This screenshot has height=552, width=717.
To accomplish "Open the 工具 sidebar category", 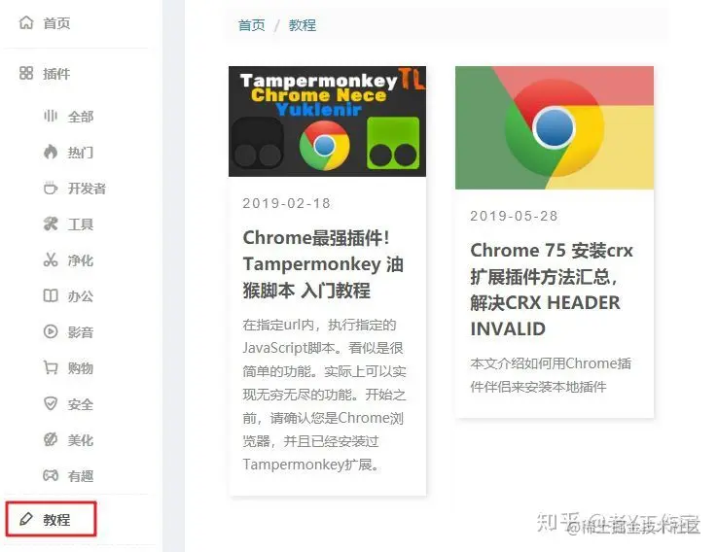I will (81, 224).
